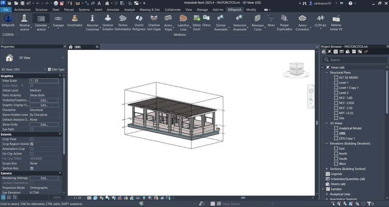
Task: Click Edit for Show Grids
Action: pos(44,124)
